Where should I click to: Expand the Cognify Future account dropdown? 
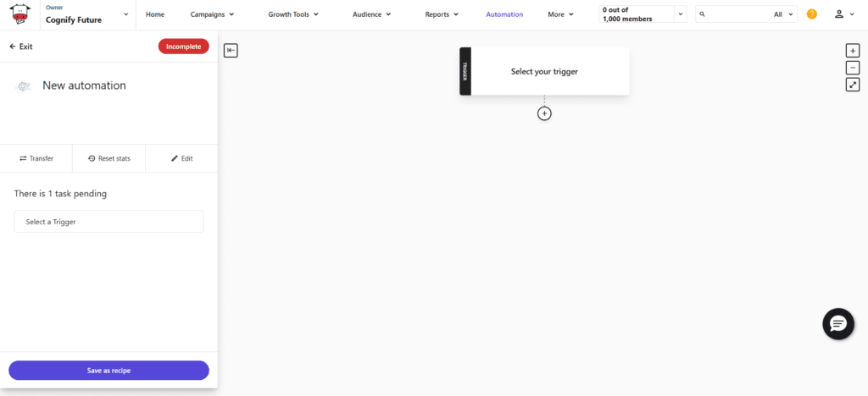(x=126, y=14)
